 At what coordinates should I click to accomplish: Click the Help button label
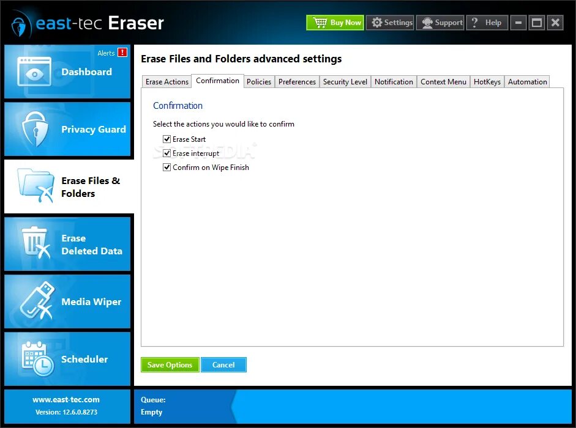pos(493,23)
